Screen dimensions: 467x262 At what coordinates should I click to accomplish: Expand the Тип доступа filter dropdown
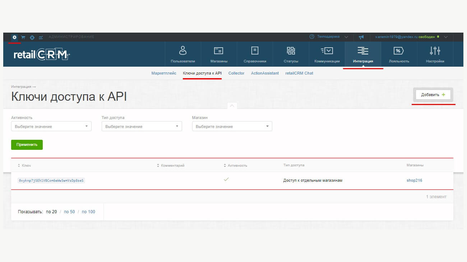point(142,127)
